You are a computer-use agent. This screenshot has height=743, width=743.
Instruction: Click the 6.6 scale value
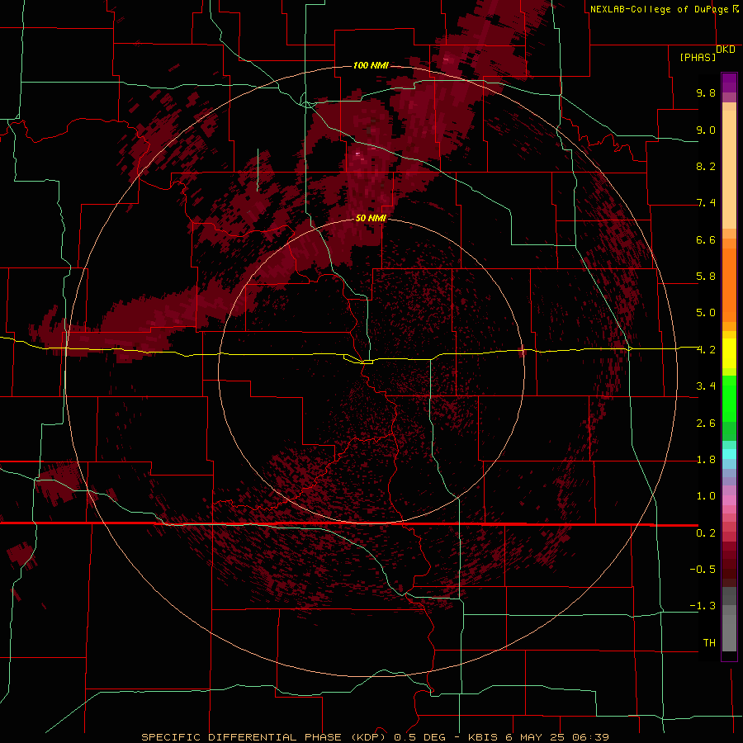[x=706, y=239]
